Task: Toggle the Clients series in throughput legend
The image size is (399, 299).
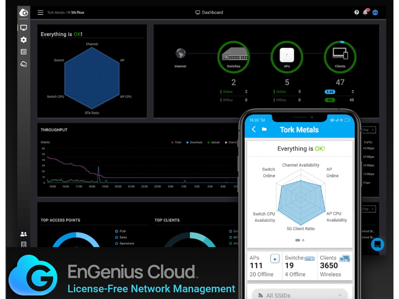Action: pos(231,142)
